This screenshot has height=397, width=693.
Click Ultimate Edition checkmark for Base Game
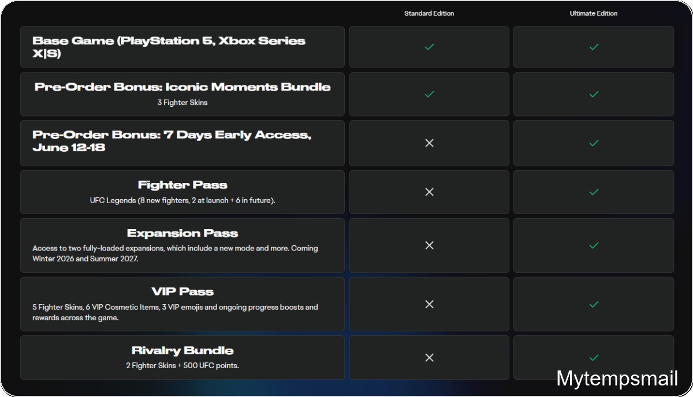click(594, 47)
